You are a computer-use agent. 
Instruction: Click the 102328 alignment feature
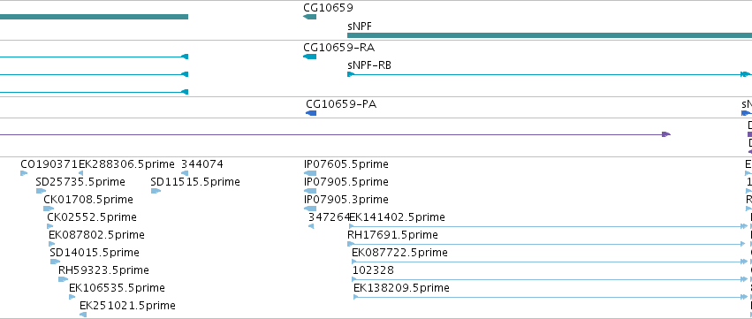(551, 279)
